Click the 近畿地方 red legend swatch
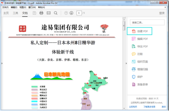Image resolution: width=169 pixels, height=111 pixels. 34,99
